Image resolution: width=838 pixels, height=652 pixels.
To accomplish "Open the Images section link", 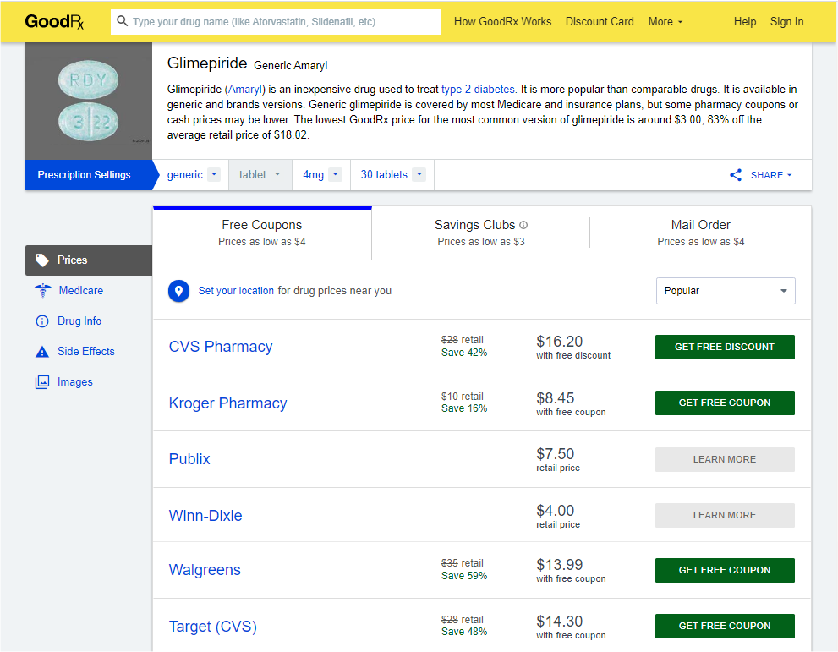I will click(x=74, y=382).
